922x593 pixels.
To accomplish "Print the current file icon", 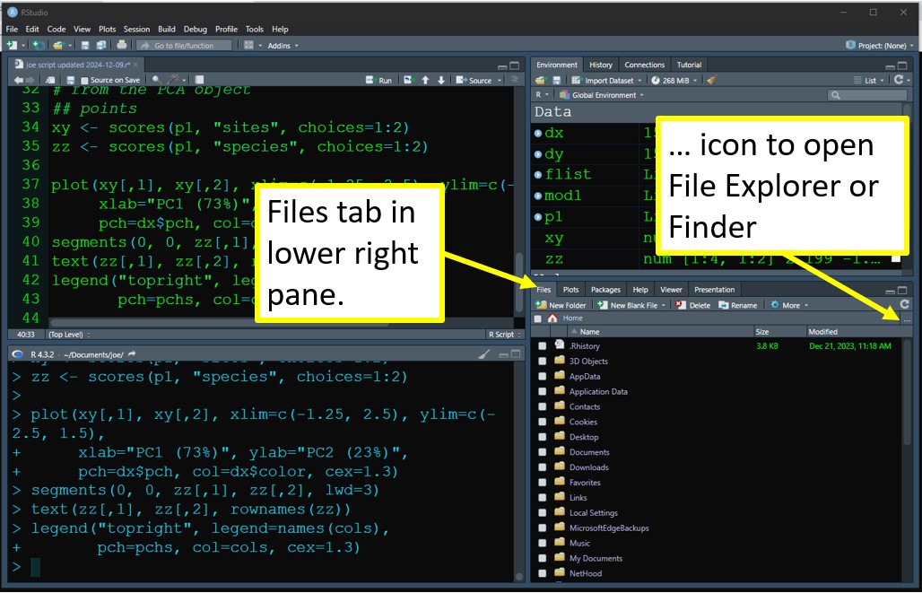I will point(122,45).
